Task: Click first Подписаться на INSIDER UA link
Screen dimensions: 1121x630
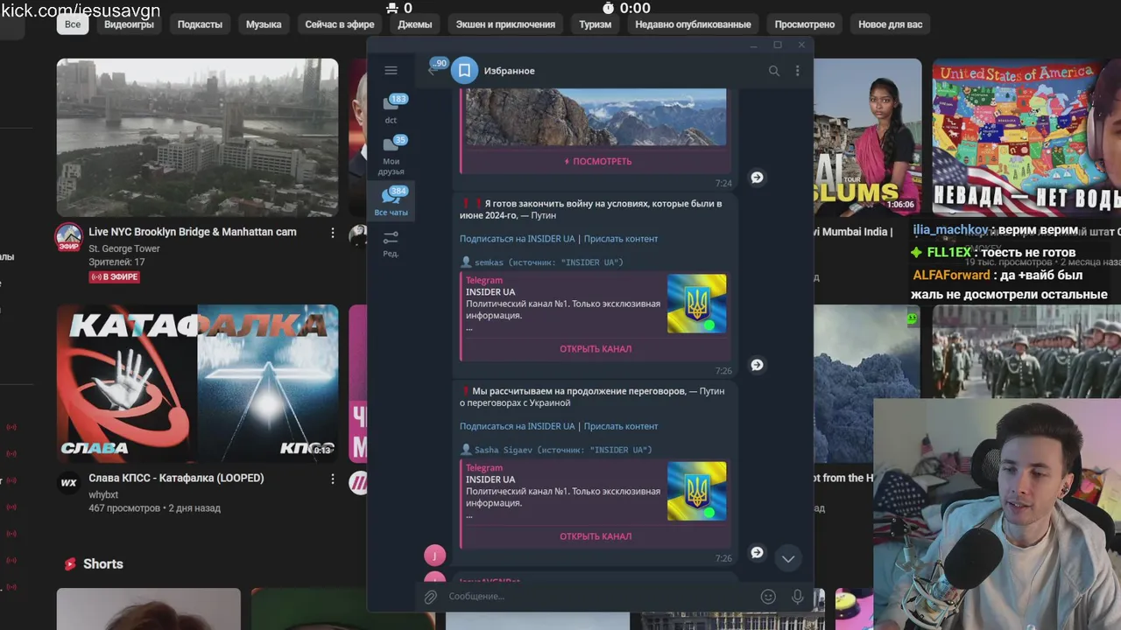Action: [517, 239]
